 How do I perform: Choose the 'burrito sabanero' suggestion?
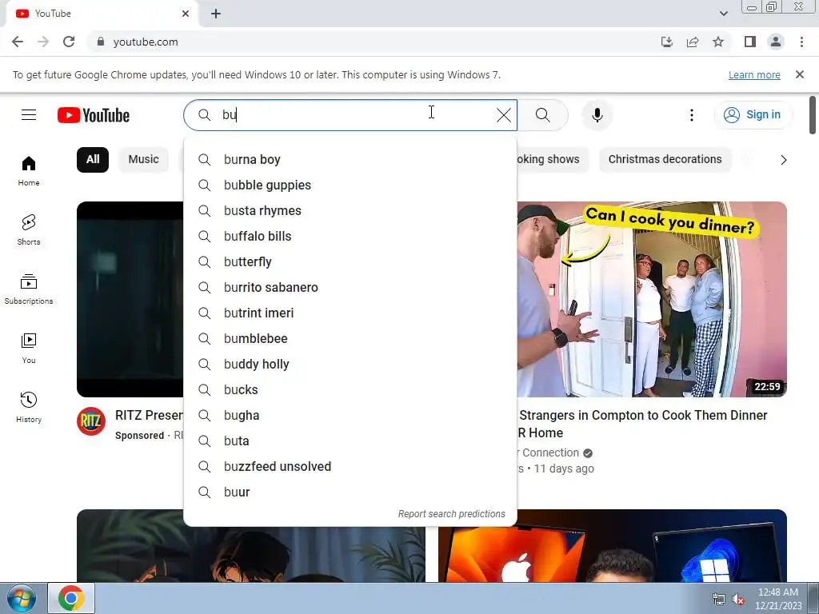click(x=350, y=287)
